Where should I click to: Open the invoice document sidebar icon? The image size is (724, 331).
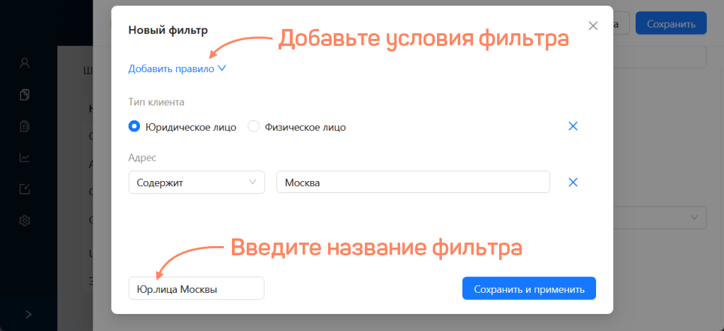pyautogui.click(x=25, y=126)
